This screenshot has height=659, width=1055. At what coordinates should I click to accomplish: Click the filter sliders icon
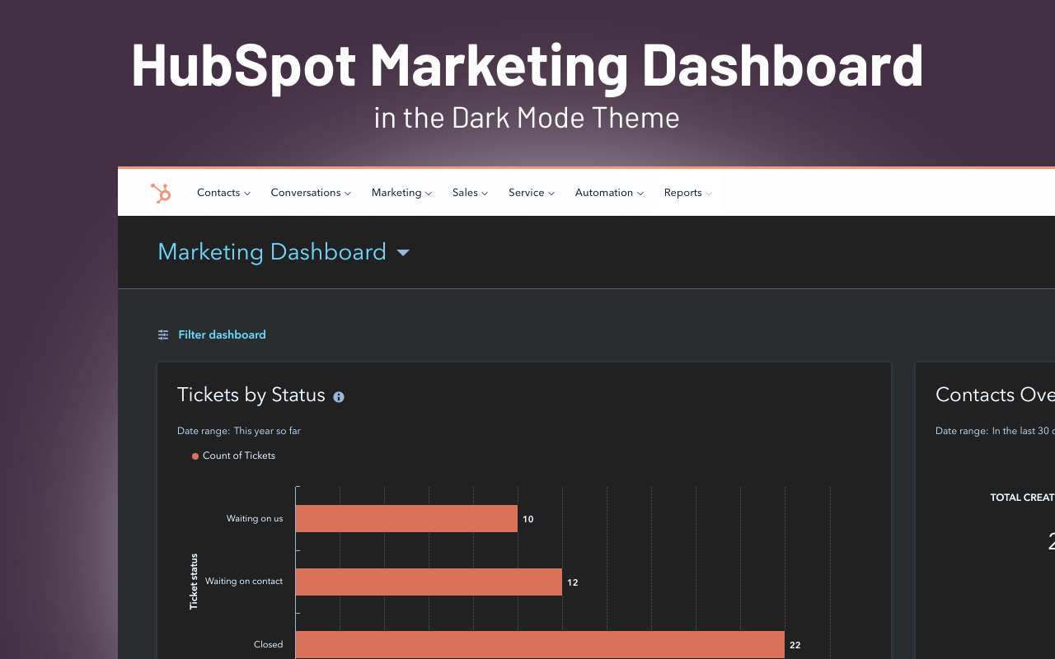coord(163,334)
